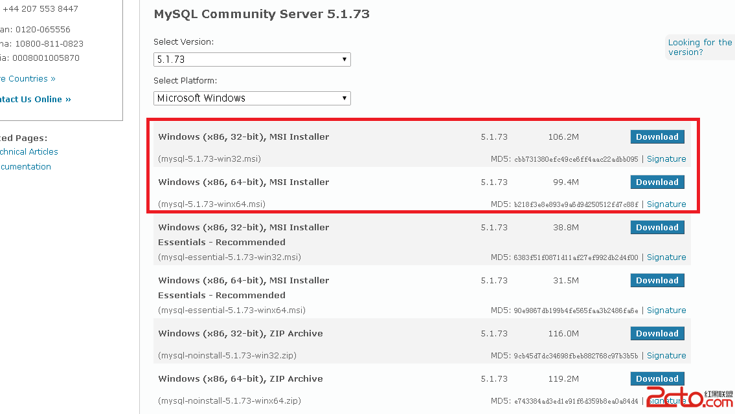Open the Select Platform dropdown showing Microsoft Windows
The width and height of the screenshot is (735, 414).
[252, 98]
